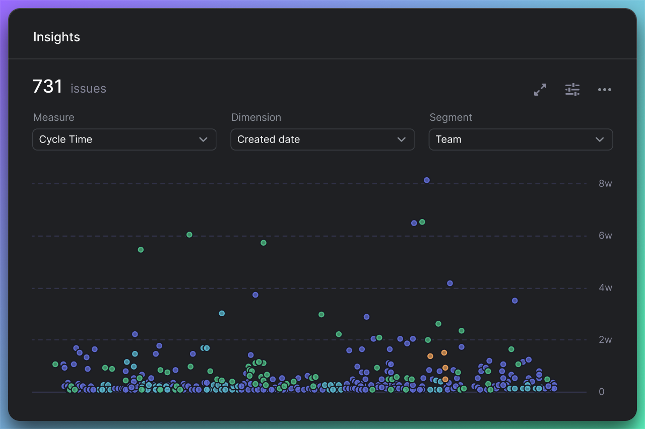Open the chart filter settings sliders icon
Viewport: 645px width, 429px height.
pos(572,90)
